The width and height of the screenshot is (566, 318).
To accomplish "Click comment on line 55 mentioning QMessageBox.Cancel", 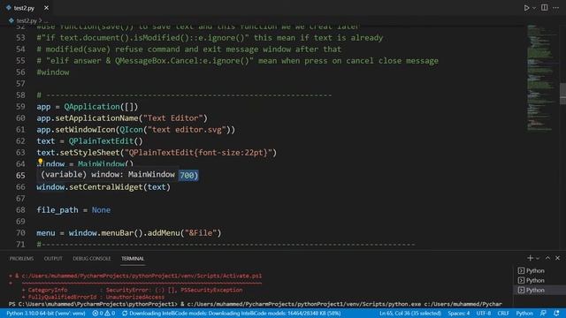I will [238, 61].
